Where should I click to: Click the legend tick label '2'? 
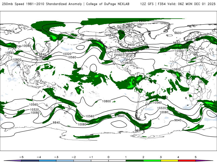[x=143, y=157]
